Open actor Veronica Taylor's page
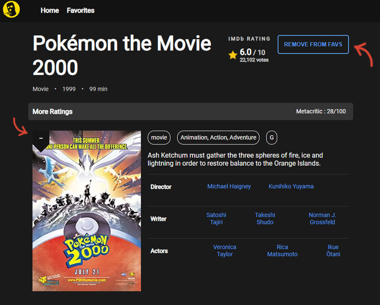The height and width of the screenshot is (305, 380). click(225, 250)
